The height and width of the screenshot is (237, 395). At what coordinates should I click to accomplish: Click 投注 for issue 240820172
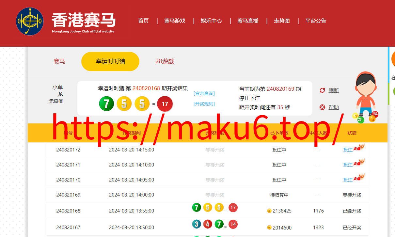[348, 150]
